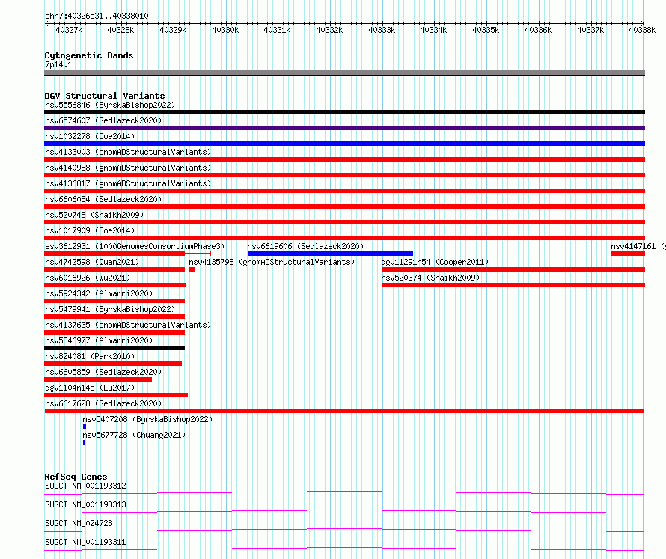Open nsv6574607 (Sedlazeck2020) variant label
The width and height of the screenshot is (666, 559).
tap(103, 120)
